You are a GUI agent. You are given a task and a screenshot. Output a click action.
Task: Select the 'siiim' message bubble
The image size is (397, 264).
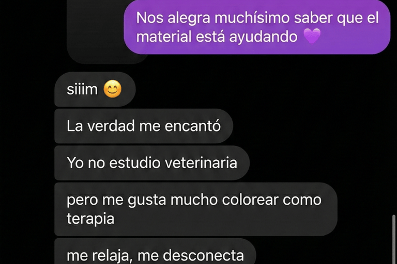pyautogui.click(x=95, y=89)
